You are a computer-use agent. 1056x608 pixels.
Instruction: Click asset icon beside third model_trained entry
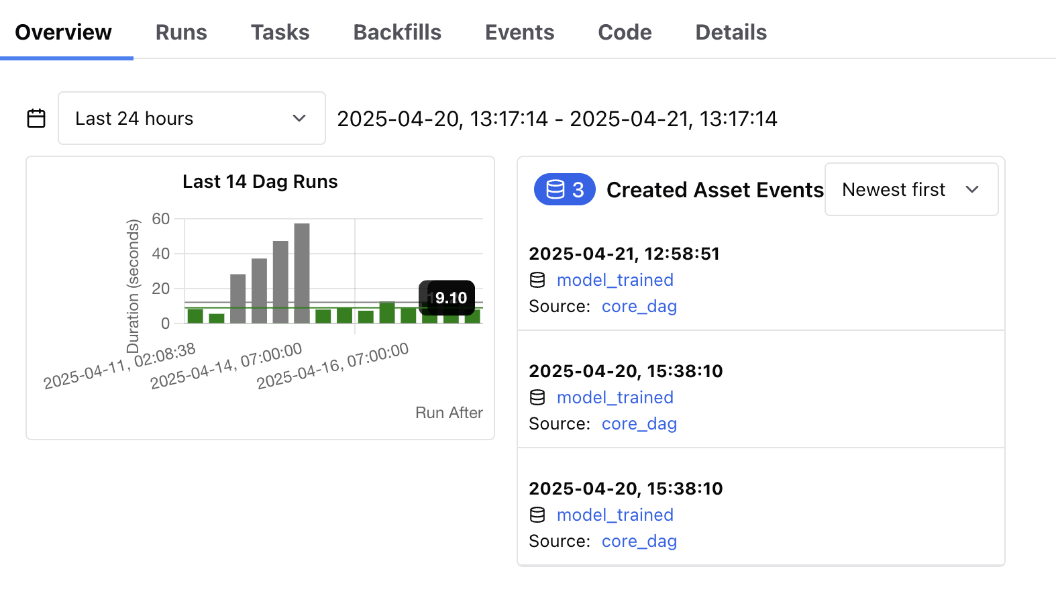point(537,515)
